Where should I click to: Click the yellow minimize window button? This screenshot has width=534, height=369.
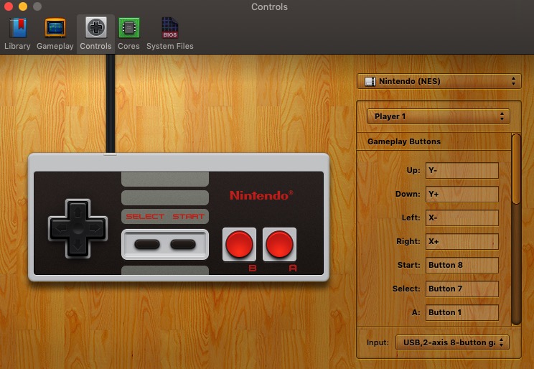(x=23, y=6)
